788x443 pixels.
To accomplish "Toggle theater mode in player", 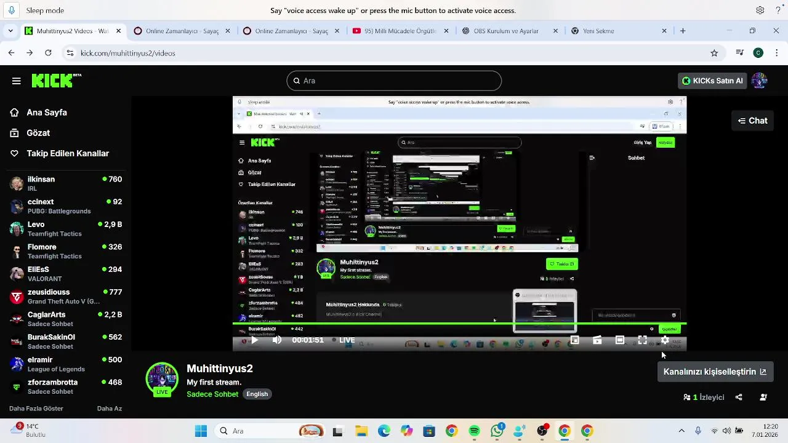I will (x=620, y=340).
